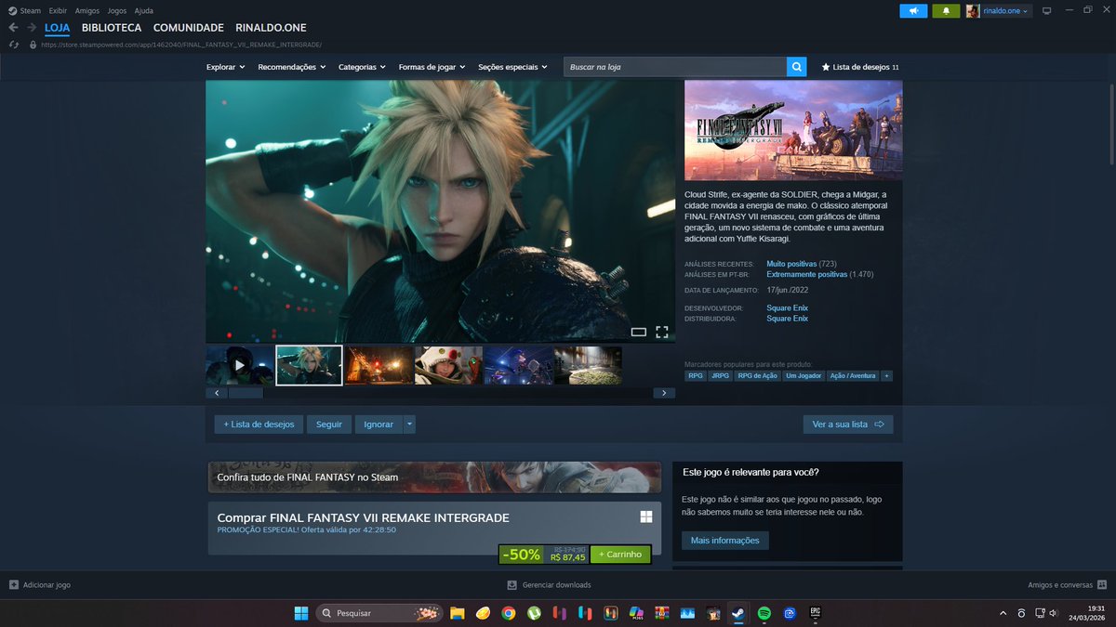Image resolution: width=1116 pixels, height=627 pixels.
Task: Reload the store page
Action: pos(13,45)
